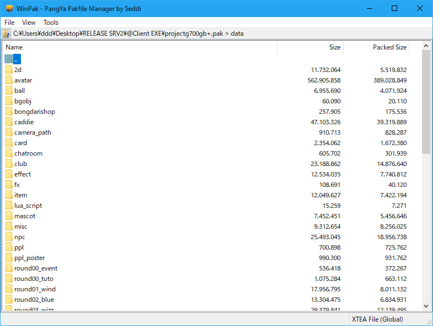Maximize the WinPak window
Viewport: 433px width, 326px height.
[x=394, y=9]
